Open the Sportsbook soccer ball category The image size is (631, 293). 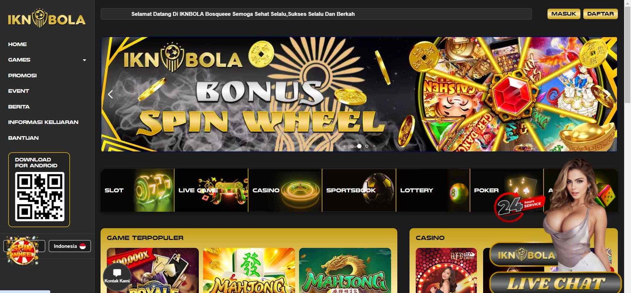(359, 190)
